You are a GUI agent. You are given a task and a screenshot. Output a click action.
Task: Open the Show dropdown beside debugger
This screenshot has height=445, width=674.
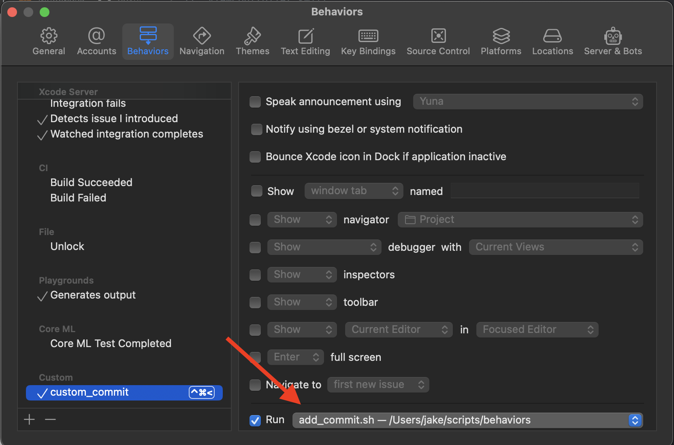pos(324,247)
